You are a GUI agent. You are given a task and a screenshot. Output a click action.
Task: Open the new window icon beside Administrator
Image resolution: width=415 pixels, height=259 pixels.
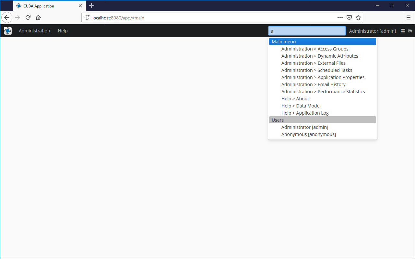click(x=403, y=31)
